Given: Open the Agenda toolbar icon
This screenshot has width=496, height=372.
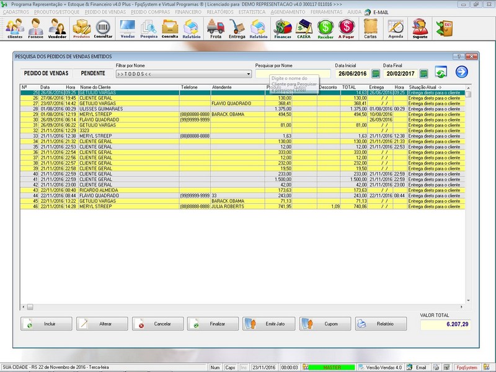Looking at the screenshot, I should [396, 28].
